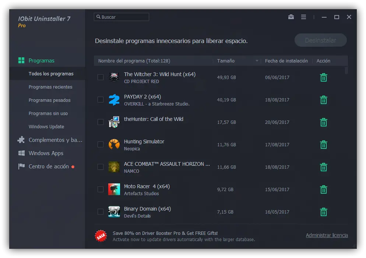
Task: Click the puzzle piece Complementos icon
Action: pos(21,140)
